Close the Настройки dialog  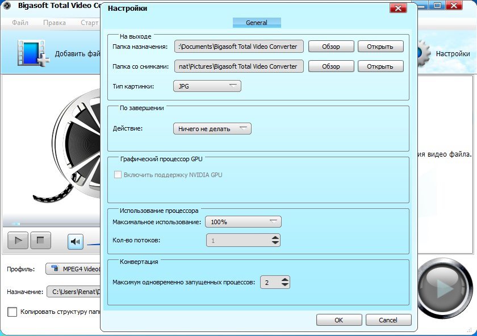(398, 8)
